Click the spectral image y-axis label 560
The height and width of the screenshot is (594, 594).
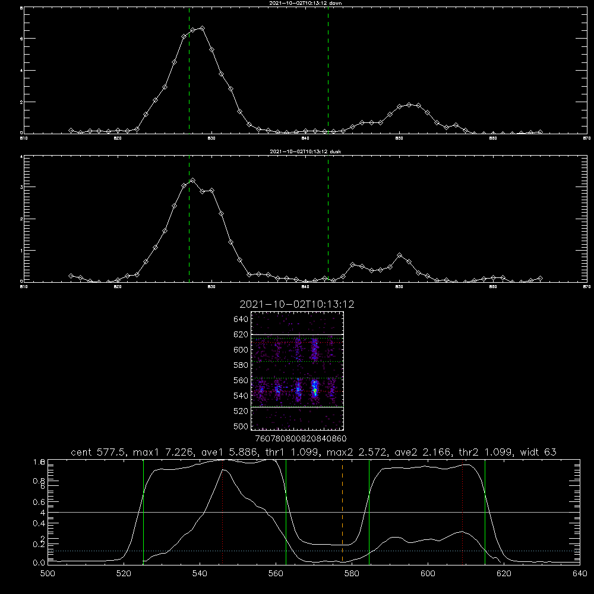tap(241, 381)
